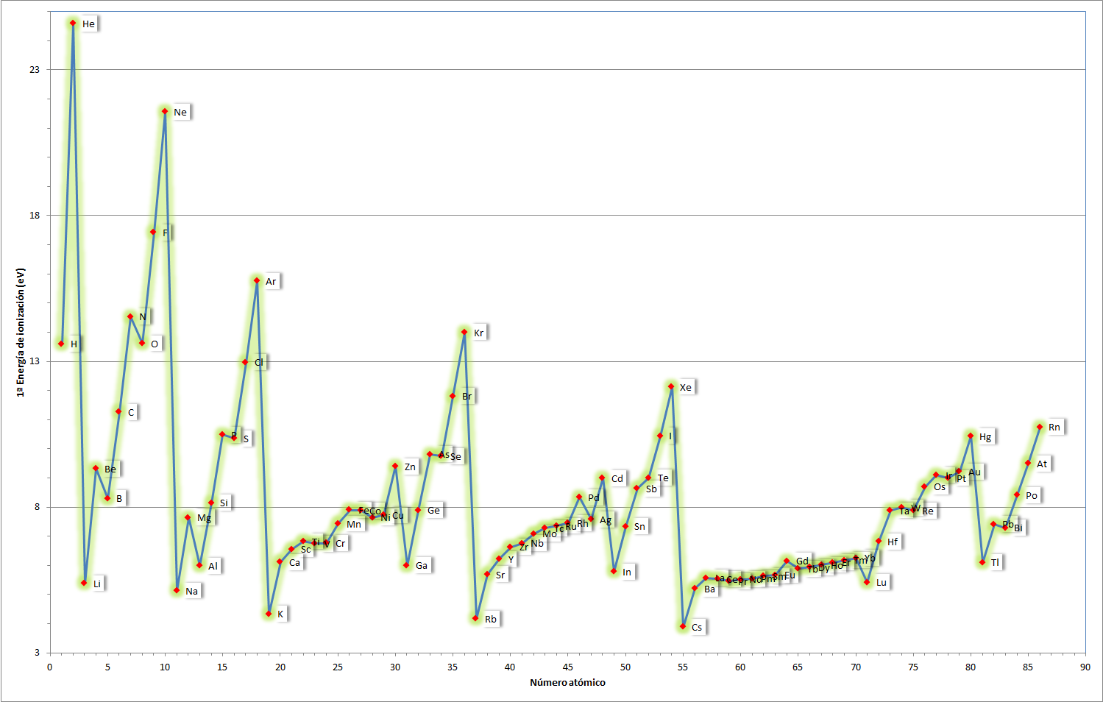Click the K data point marker
The width and height of the screenshot is (1103, 702).
(x=269, y=614)
